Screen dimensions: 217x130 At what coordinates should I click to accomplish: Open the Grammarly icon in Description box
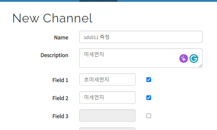[194, 58]
